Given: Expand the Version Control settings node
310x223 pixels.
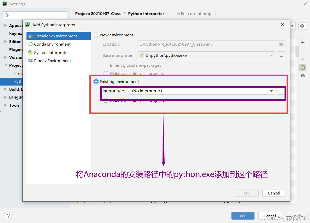Looking at the screenshot, I should (x=6, y=57).
